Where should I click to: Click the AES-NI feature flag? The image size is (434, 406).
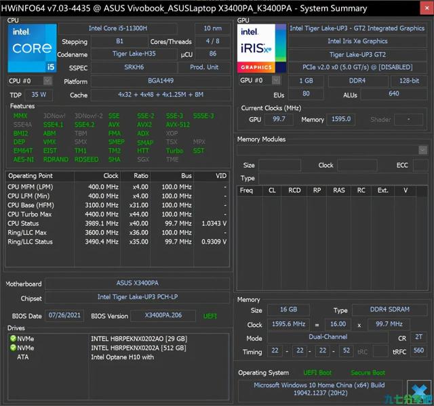(x=24, y=160)
